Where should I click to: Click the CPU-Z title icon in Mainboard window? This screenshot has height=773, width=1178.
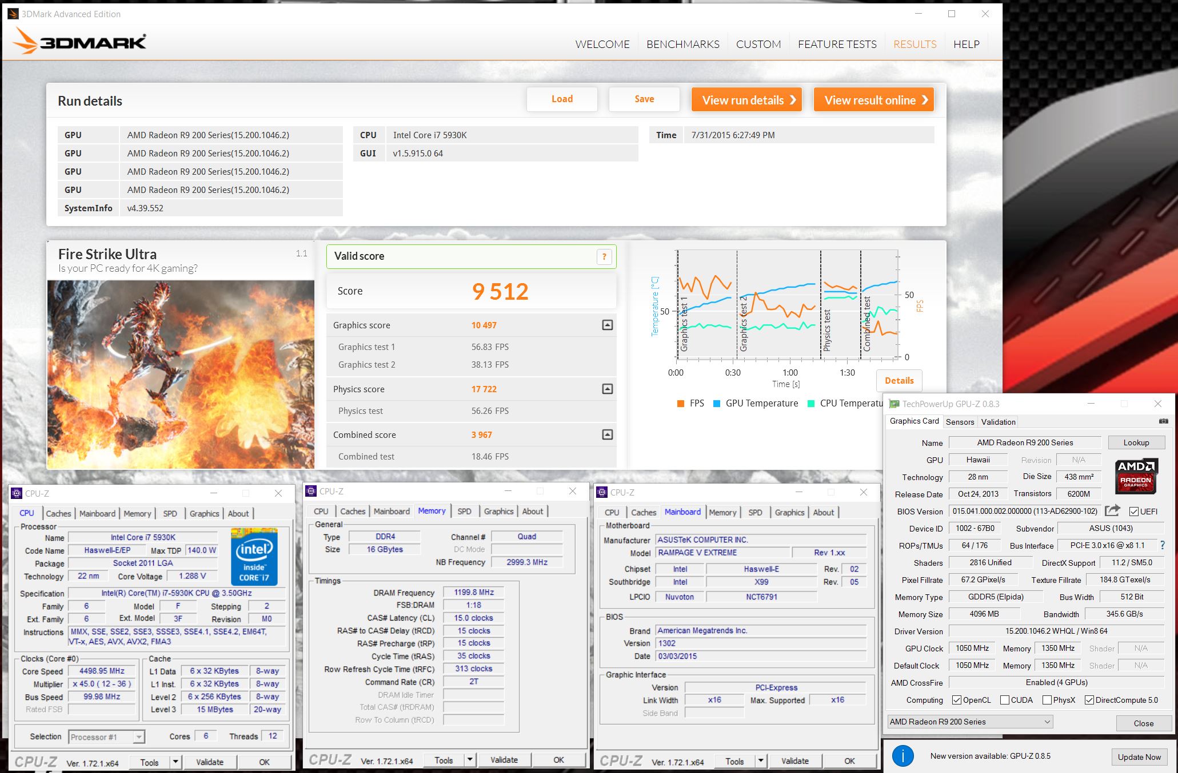(601, 492)
